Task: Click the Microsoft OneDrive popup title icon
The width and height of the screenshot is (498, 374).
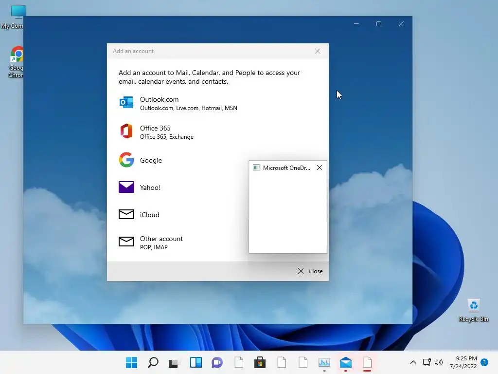Action: 256,168
